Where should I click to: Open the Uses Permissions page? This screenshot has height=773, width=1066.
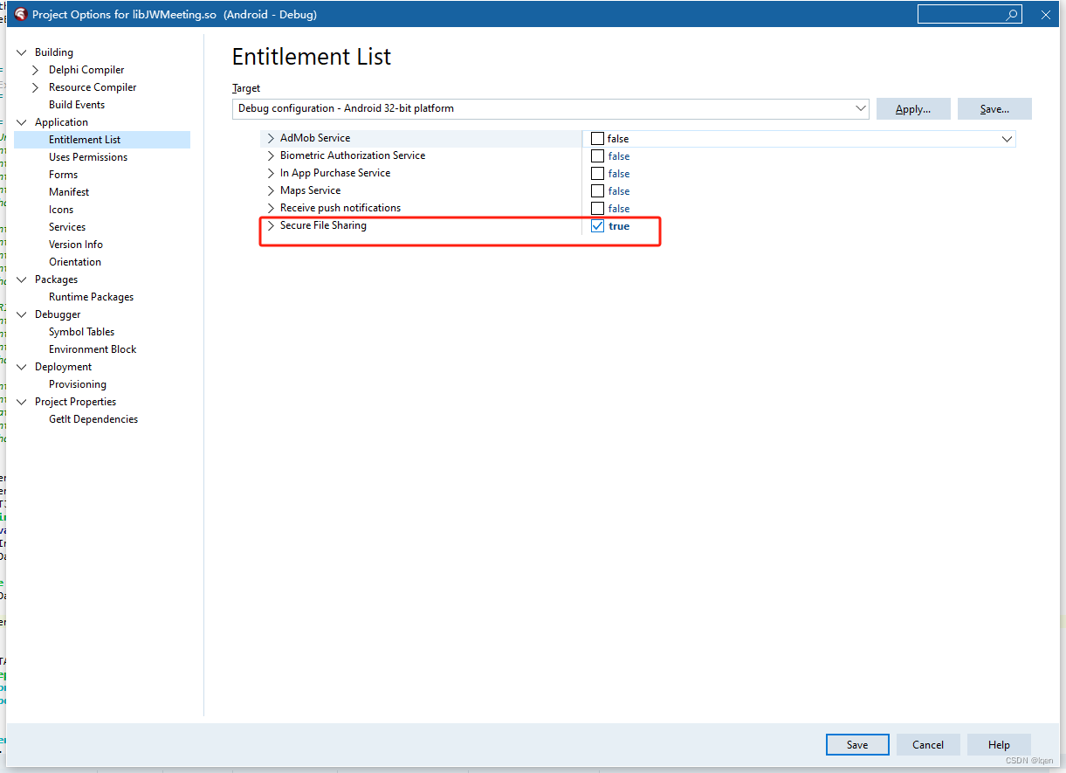click(x=87, y=156)
